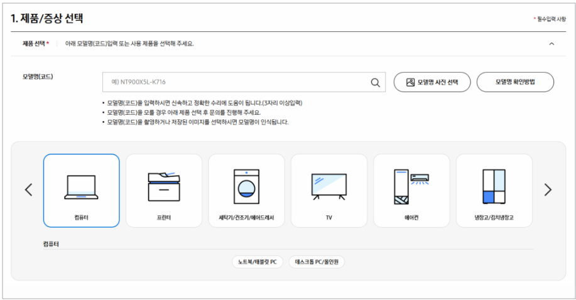Focus the 모델명(코드) input field

pos(244,82)
